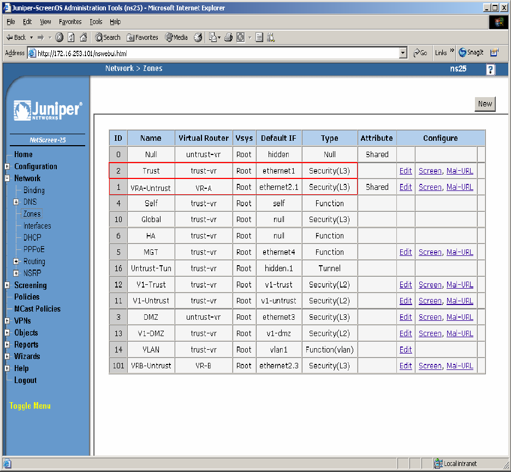The image size is (511, 472).
Task: Click the Forward arrow button
Action: [40, 38]
